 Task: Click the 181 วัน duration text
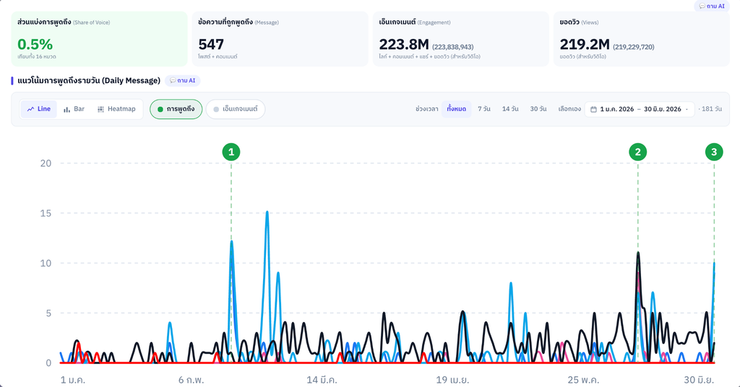(711, 109)
